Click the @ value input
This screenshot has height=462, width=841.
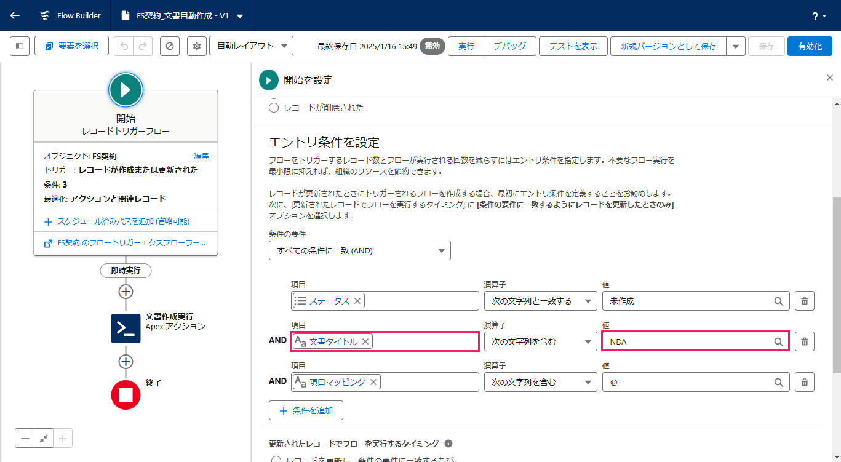pyautogui.click(x=696, y=382)
